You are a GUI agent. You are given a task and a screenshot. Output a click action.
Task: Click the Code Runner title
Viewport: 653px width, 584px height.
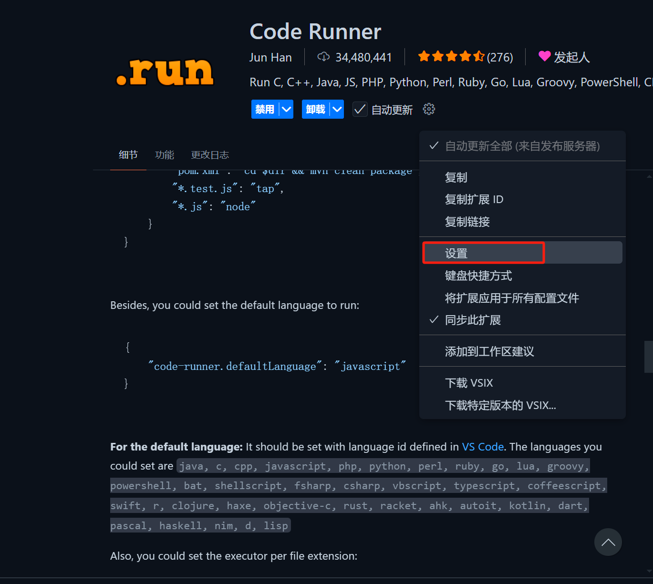click(x=315, y=31)
